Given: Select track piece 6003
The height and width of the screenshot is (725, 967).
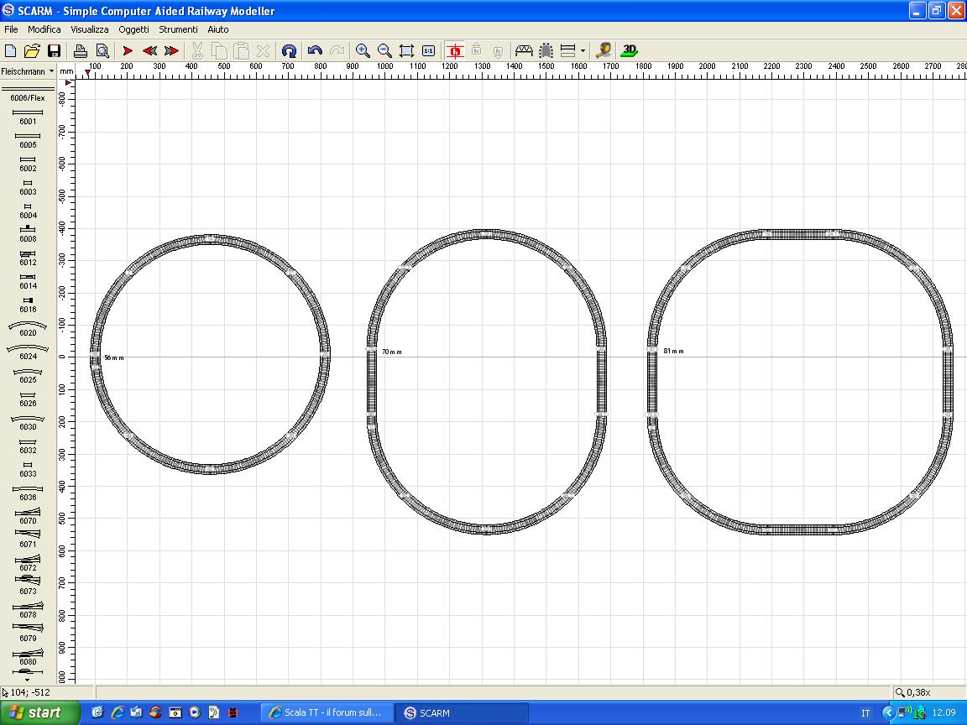Looking at the screenshot, I should click(28, 187).
